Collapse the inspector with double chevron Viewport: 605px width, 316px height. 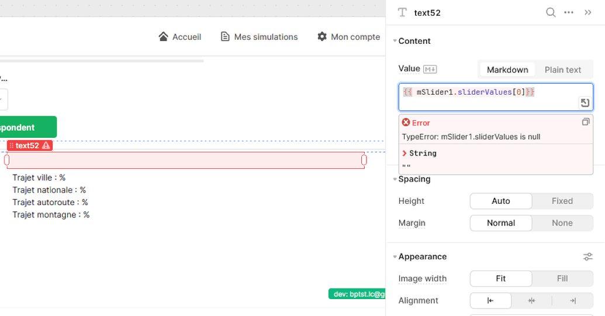pos(587,12)
